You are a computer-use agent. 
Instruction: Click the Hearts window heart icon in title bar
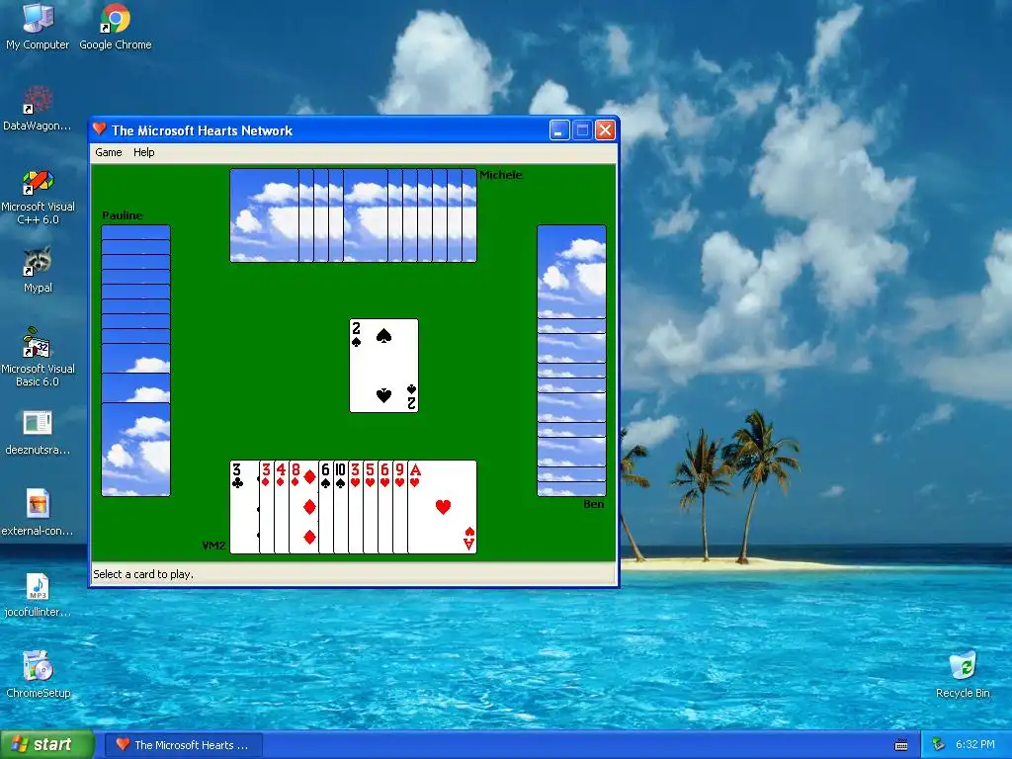click(x=99, y=129)
